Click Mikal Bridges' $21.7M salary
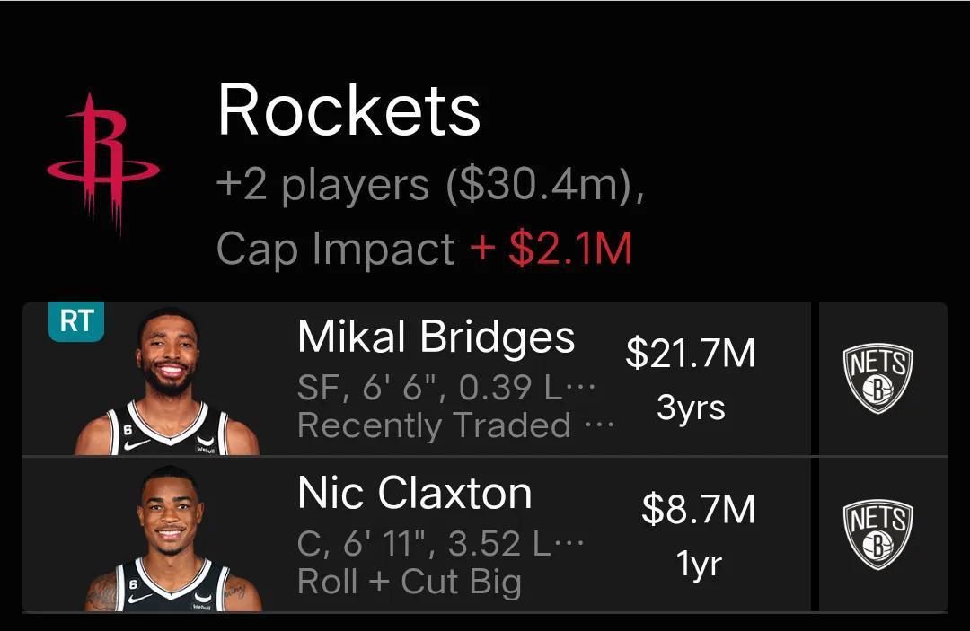This screenshot has height=631, width=970. pos(690,354)
